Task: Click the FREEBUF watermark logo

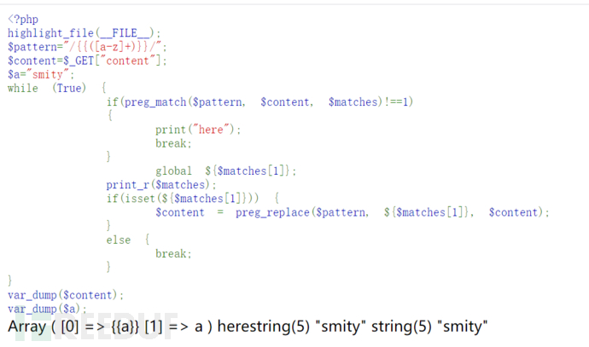Action: 97,327
